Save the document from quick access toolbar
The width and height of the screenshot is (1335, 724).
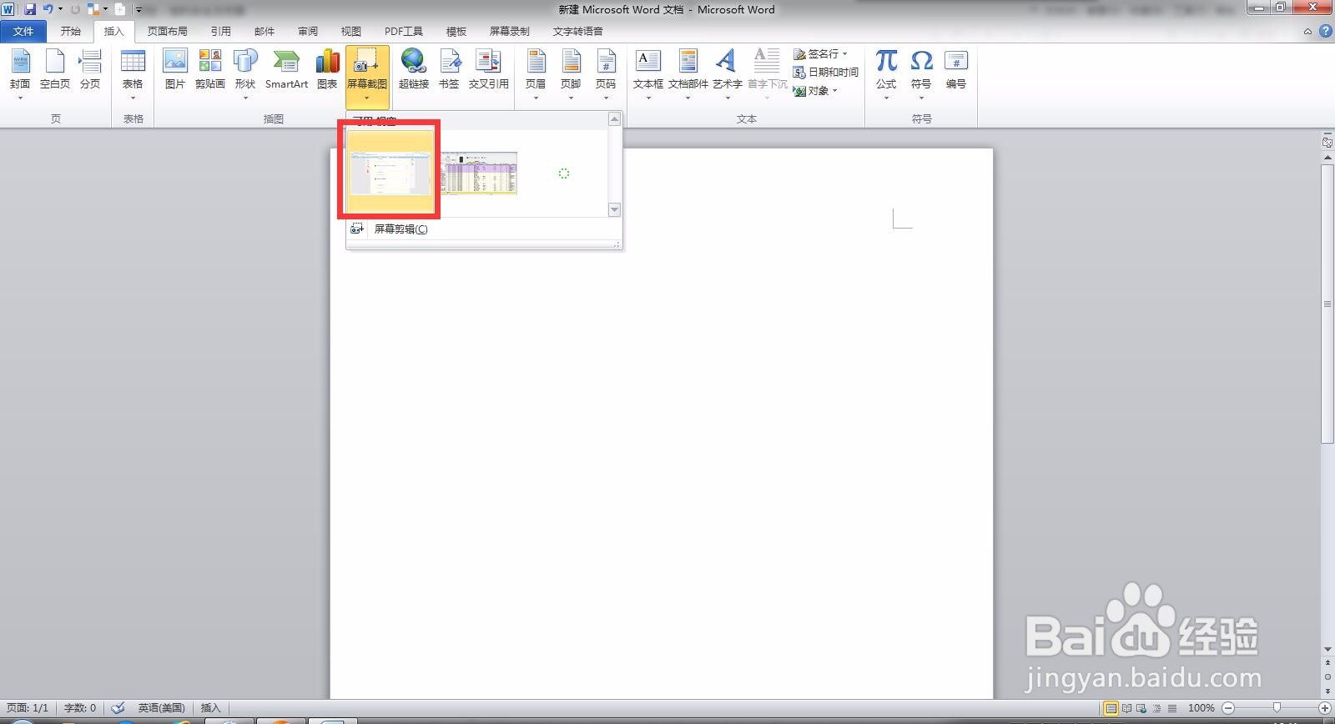30,9
